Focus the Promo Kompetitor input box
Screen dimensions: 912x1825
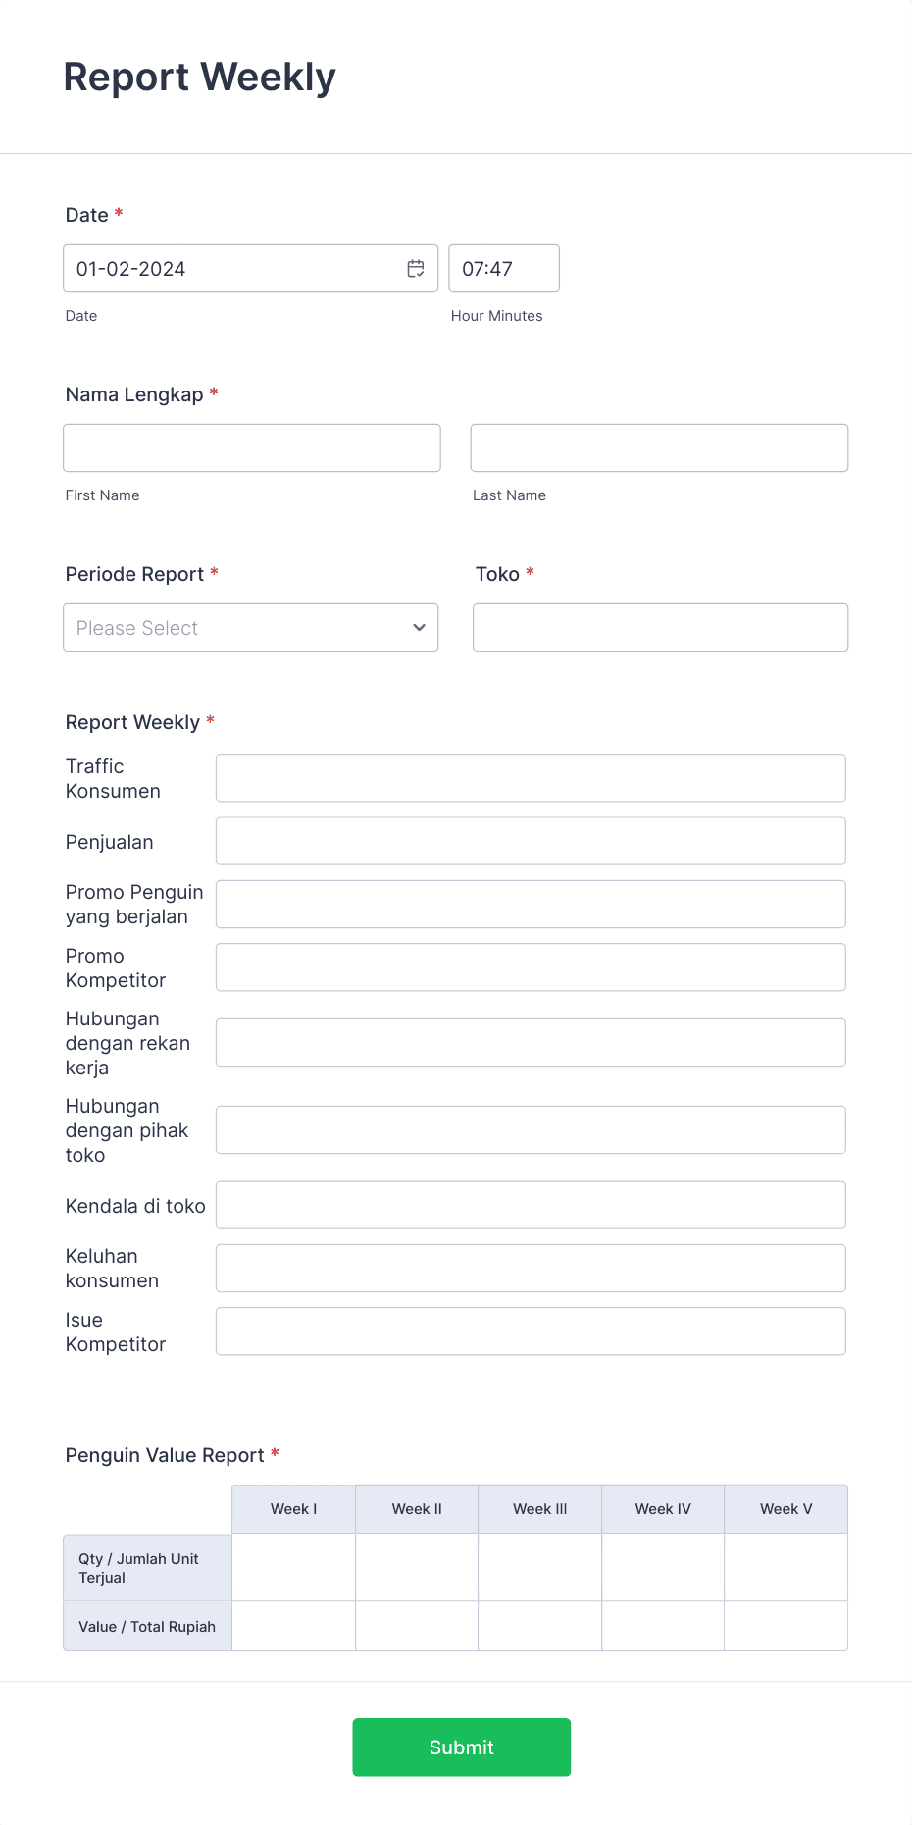point(530,966)
